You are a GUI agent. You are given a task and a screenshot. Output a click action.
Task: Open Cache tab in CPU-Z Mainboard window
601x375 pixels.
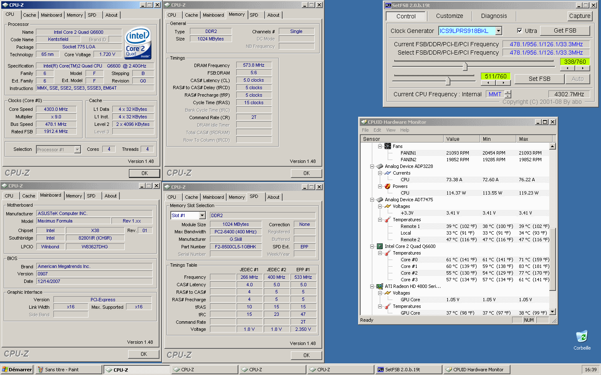[28, 196]
